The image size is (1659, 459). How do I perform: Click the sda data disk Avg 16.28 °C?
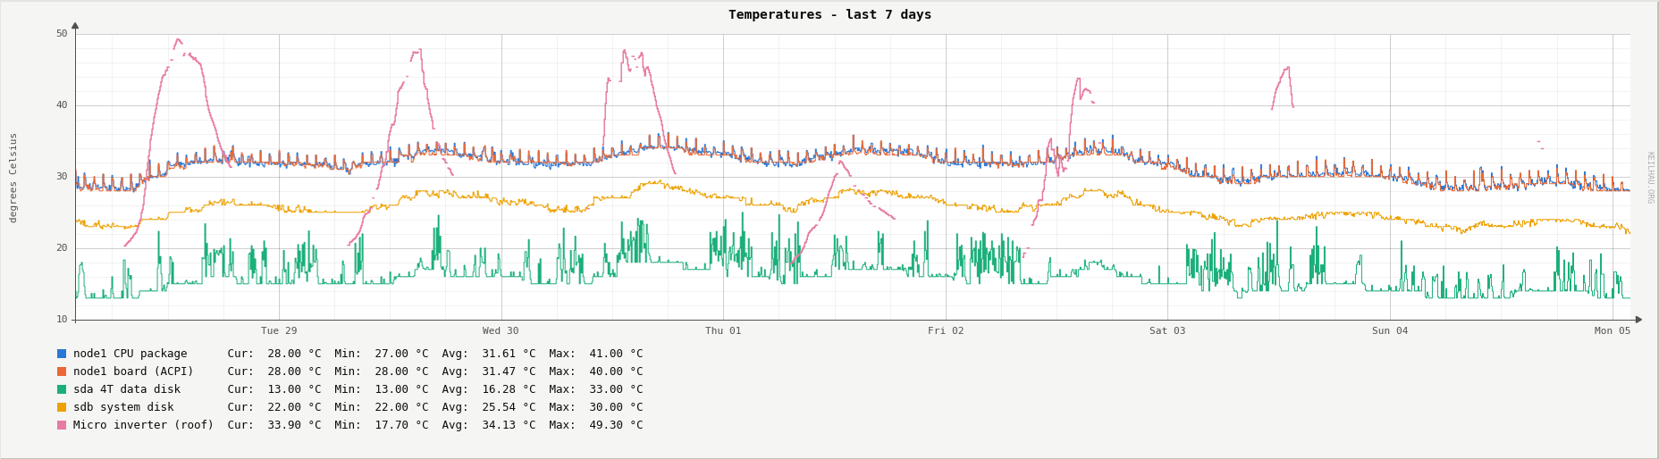point(509,389)
